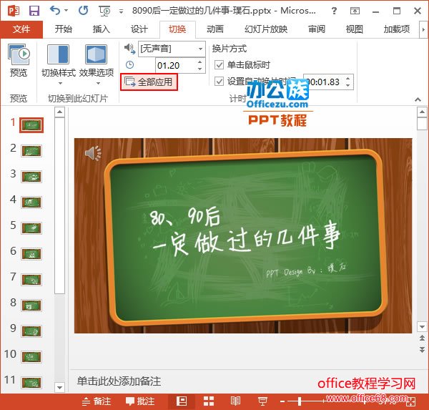Select the 切换 ribbon tab

coord(177,29)
